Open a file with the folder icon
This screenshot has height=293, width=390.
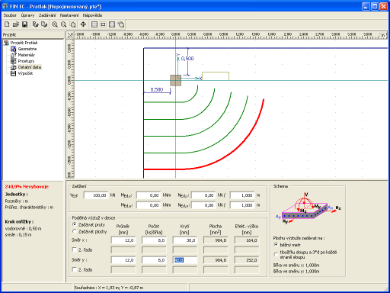[x=16, y=24]
